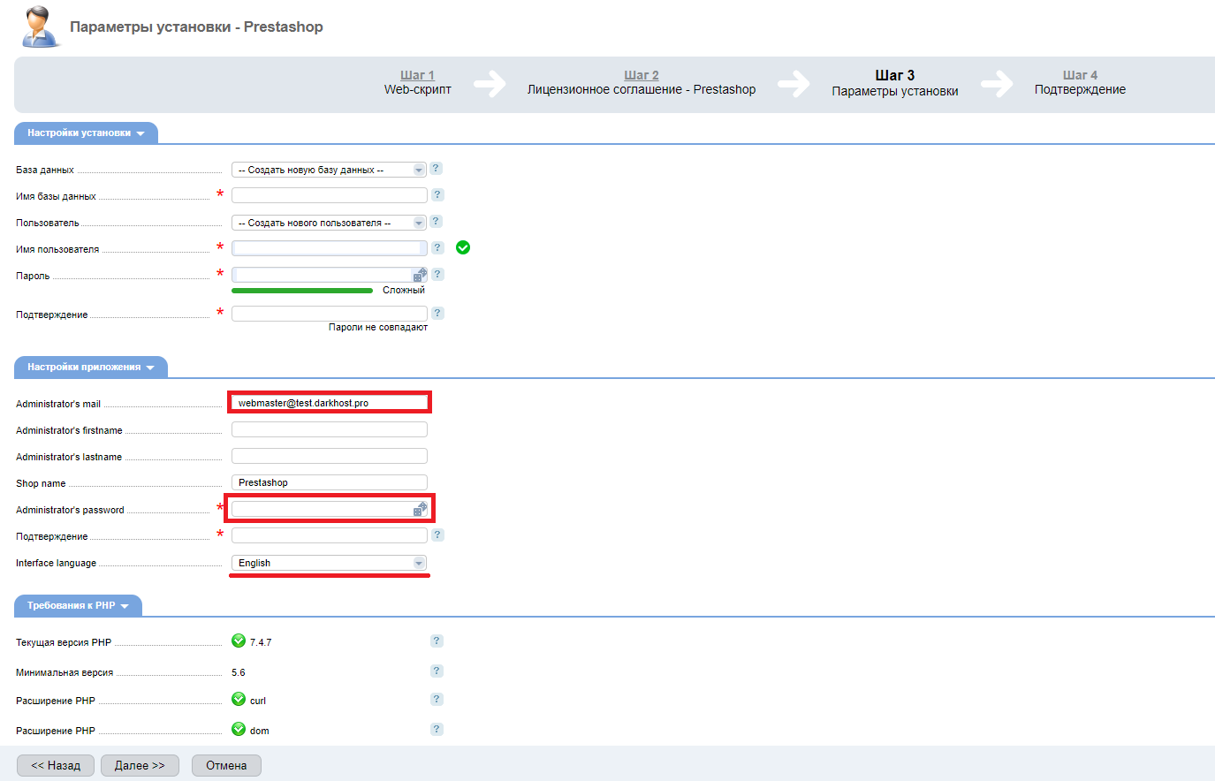
Task: Click the Сложный strength label
Action: point(404,290)
